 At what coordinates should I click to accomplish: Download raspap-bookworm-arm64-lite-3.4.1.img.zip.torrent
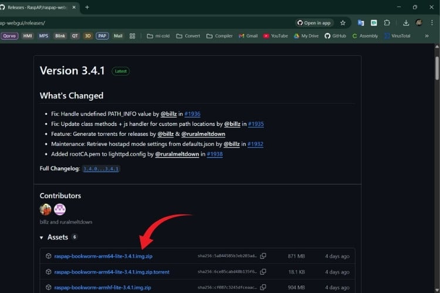click(x=111, y=272)
